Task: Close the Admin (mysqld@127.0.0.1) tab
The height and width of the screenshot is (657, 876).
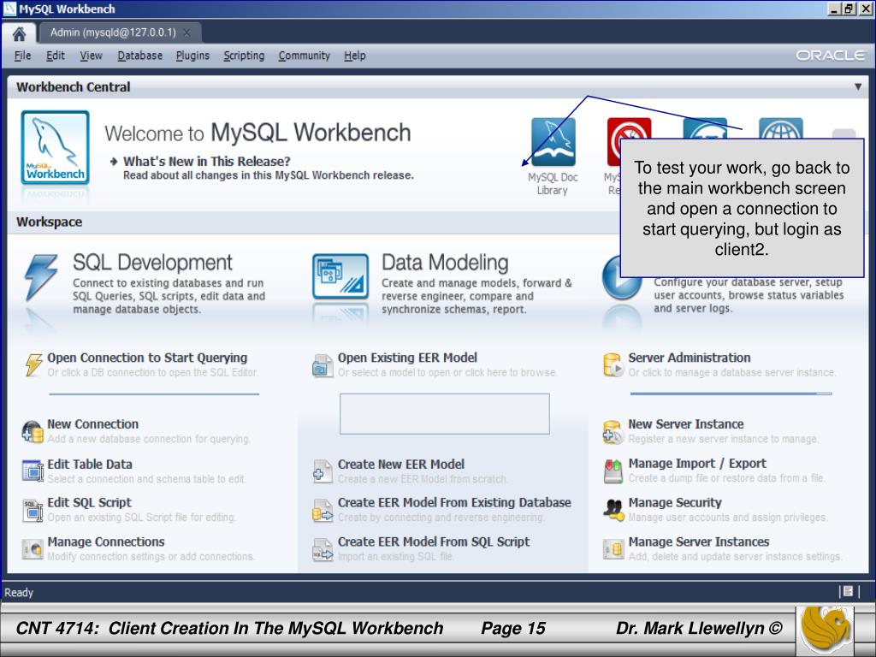Action: tap(187, 33)
